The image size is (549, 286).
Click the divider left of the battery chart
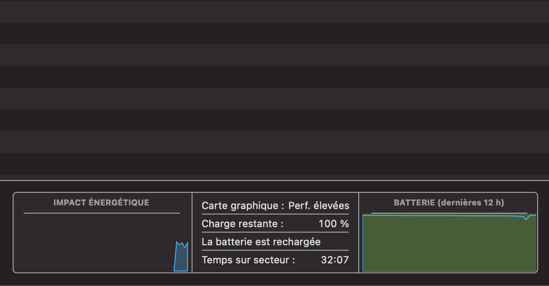(359, 233)
